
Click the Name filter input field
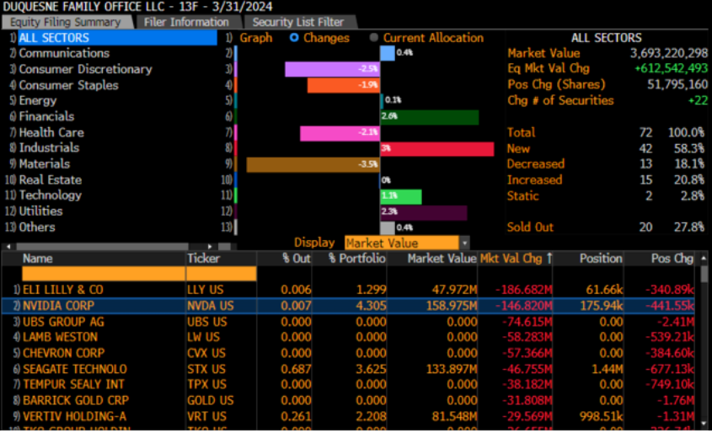(103, 274)
